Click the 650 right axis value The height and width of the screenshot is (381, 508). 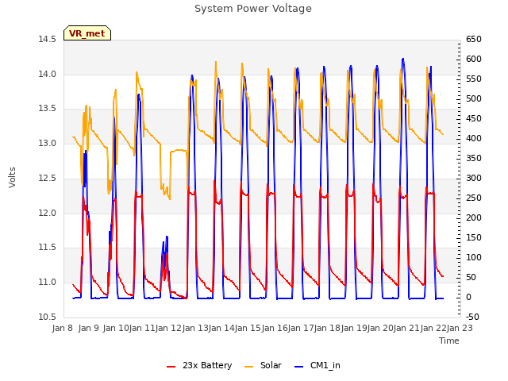click(474, 40)
